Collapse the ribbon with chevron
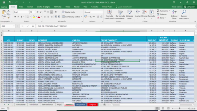This screenshot has width=197, height=111. click(x=195, y=21)
